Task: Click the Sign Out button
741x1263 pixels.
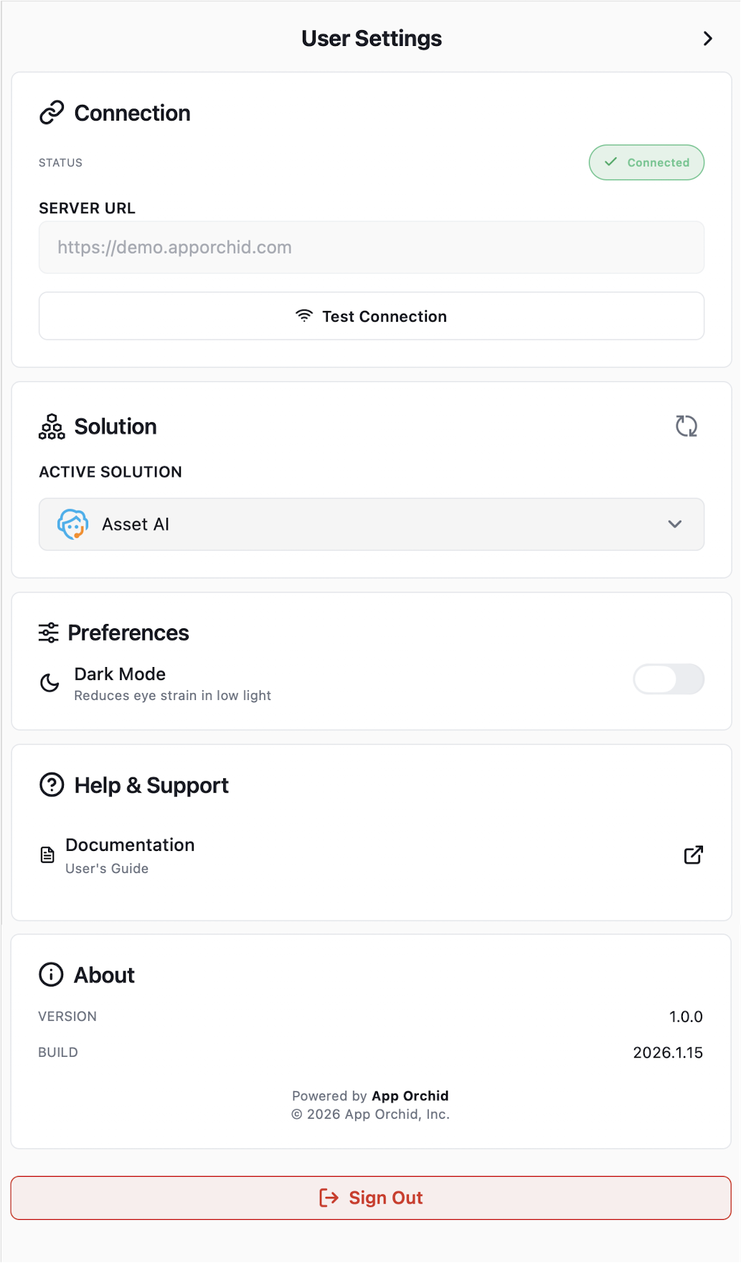Action: tap(371, 1198)
